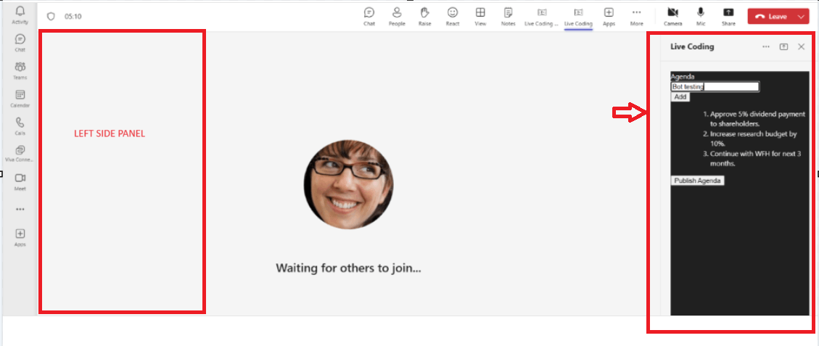This screenshot has height=346, width=819.
Task: Raise your hand in meeting
Action: pyautogui.click(x=424, y=16)
